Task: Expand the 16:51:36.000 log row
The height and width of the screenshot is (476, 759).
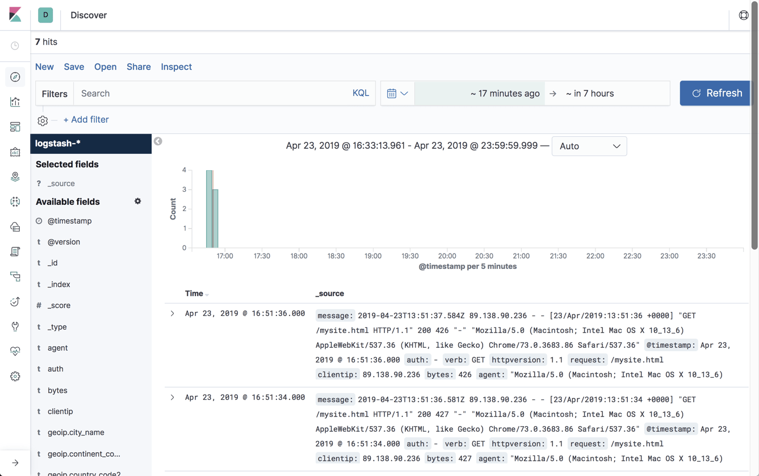Action: point(173,314)
